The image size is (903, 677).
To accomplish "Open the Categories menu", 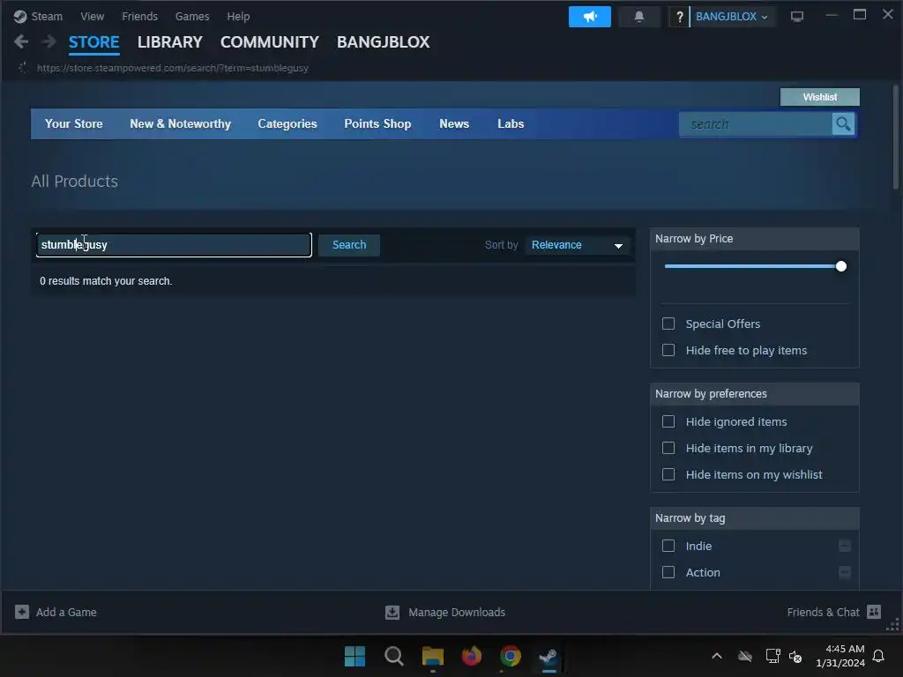I will point(287,123).
